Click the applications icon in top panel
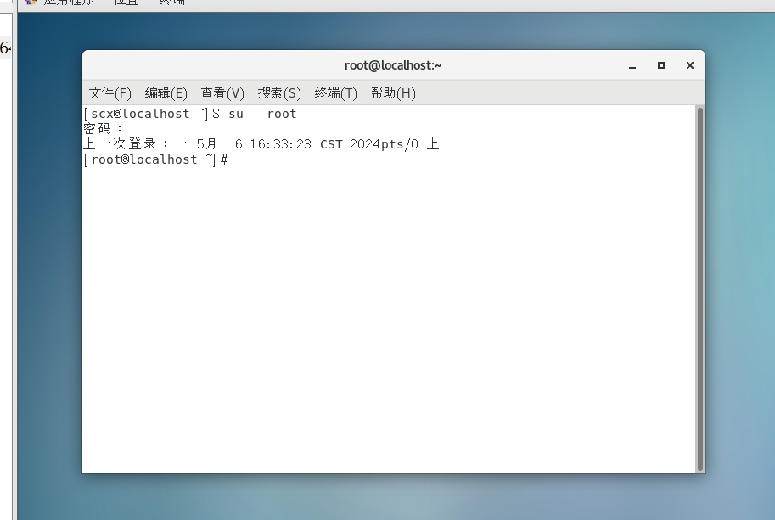775x520 pixels. coord(31,3)
